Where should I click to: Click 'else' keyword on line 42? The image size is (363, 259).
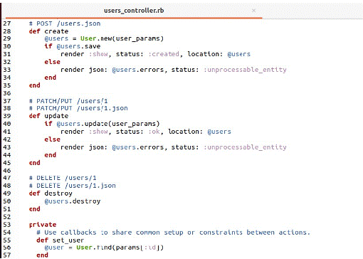click(52, 139)
